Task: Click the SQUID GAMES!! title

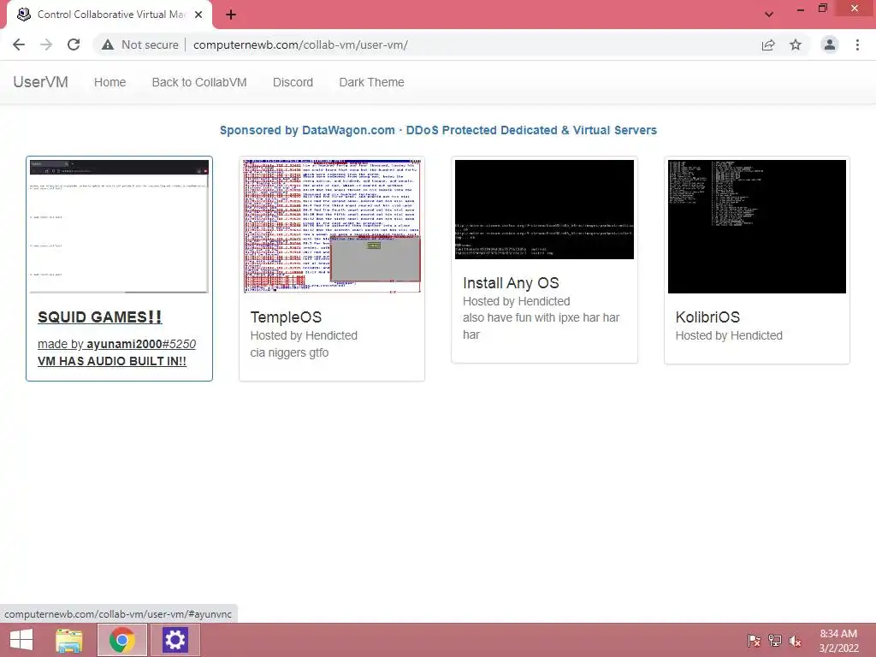Action: point(99,317)
